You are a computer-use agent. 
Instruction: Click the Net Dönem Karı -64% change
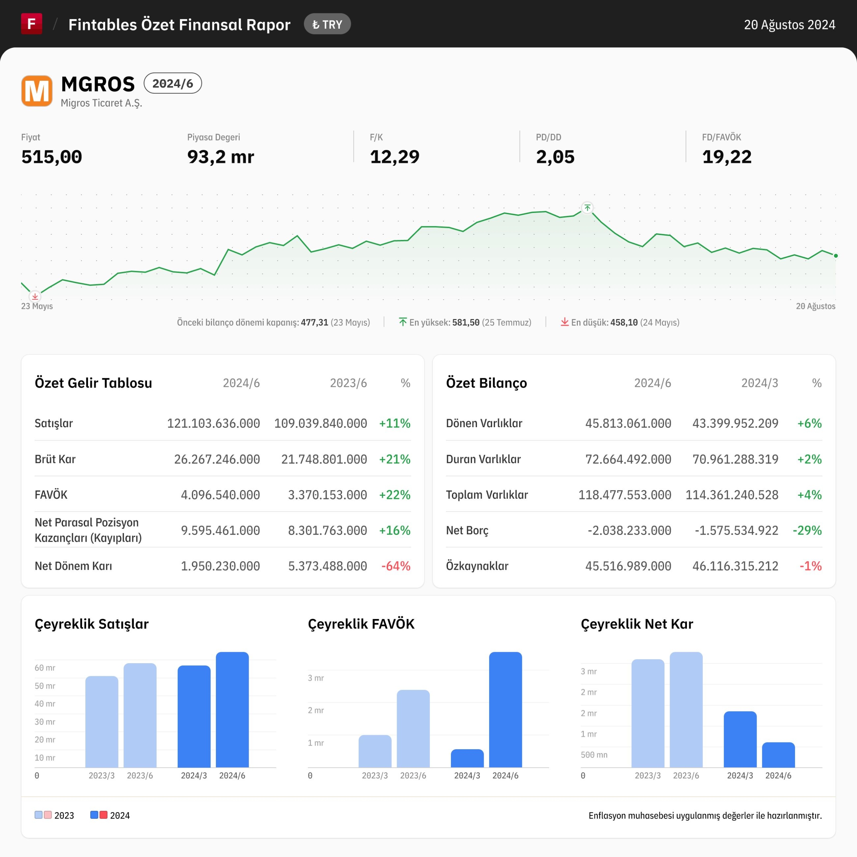(x=396, y=566)
